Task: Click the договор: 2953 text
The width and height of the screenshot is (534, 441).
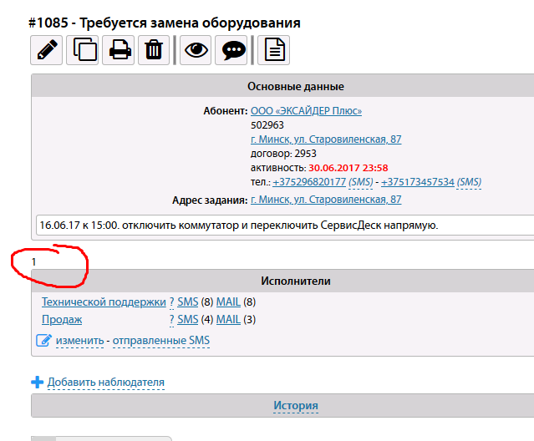Action: coord(283,154)
